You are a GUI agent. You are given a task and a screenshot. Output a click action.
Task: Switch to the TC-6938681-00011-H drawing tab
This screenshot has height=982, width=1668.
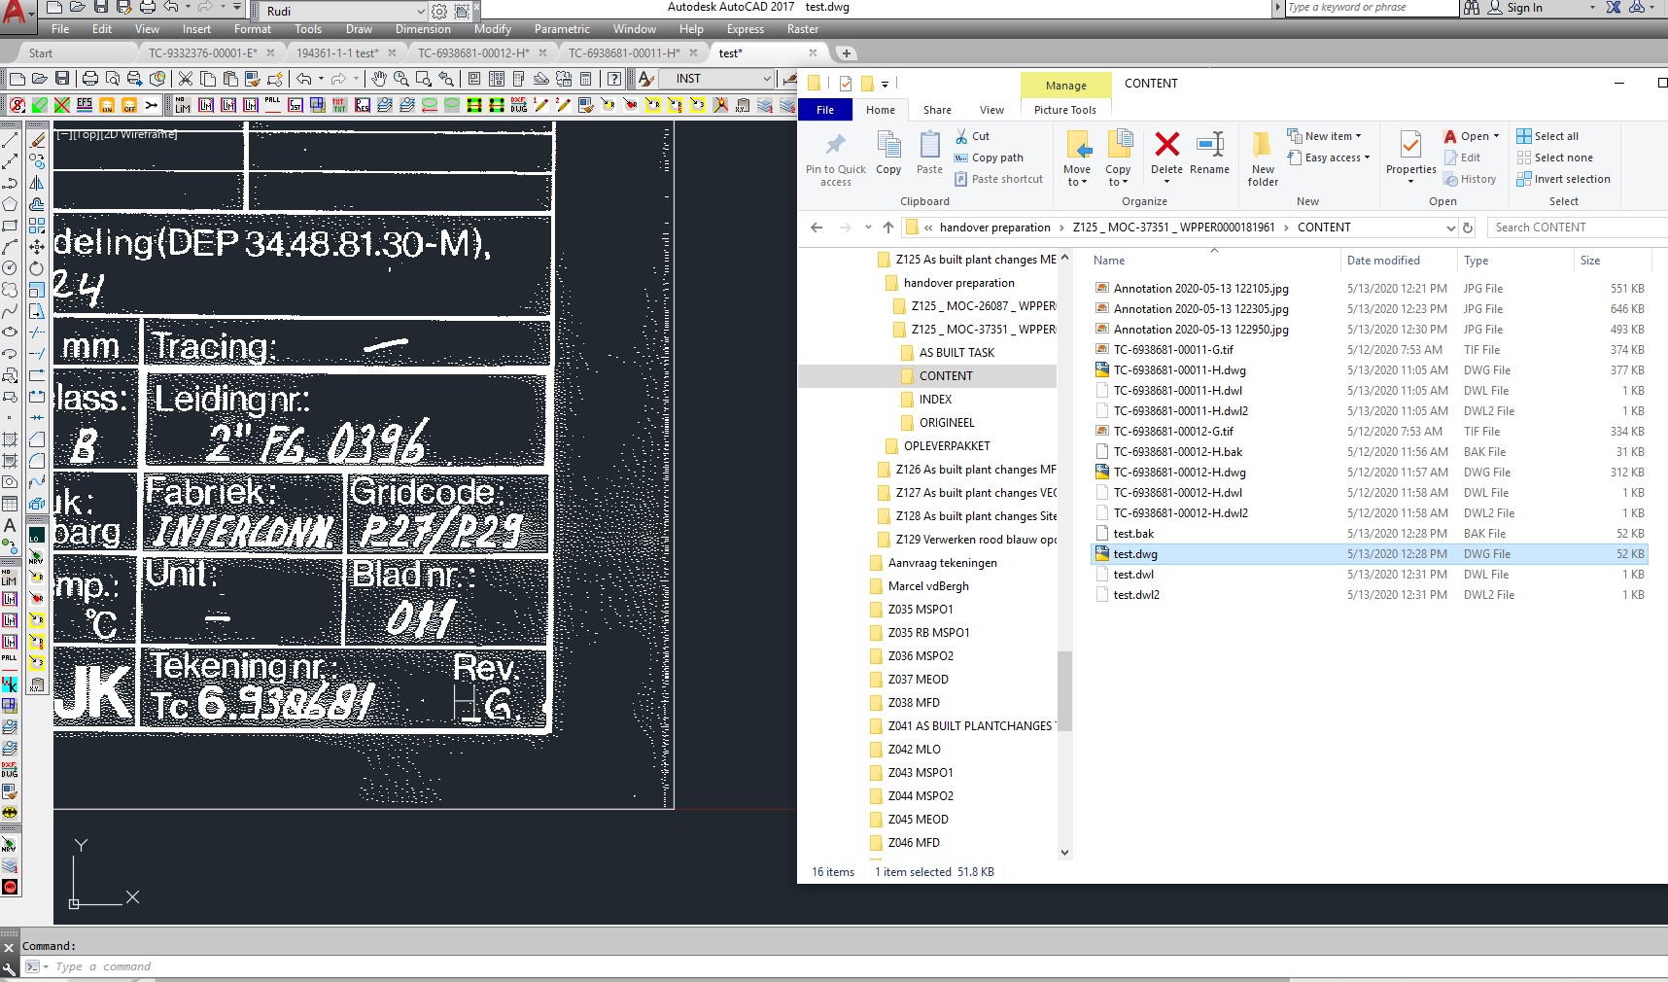627,53
